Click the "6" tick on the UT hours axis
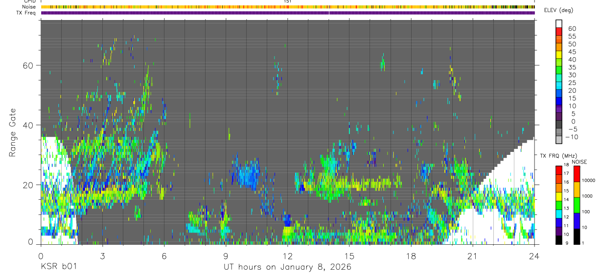This screenshot has height=277, width=601. pyautogui.click(x=164, y=256)
